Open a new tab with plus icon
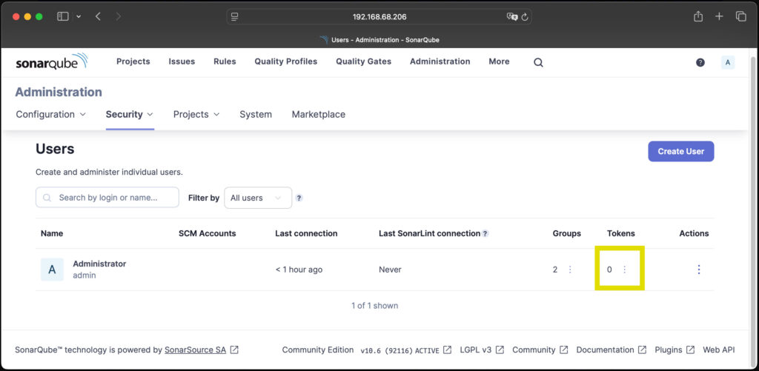The width and height of the screenshot is (759, 371). point(719,16)
